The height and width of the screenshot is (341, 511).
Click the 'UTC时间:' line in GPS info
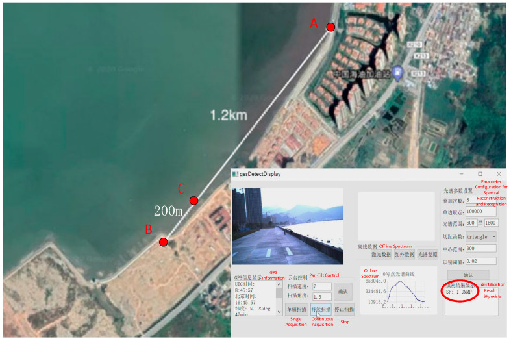pos(245,284)
